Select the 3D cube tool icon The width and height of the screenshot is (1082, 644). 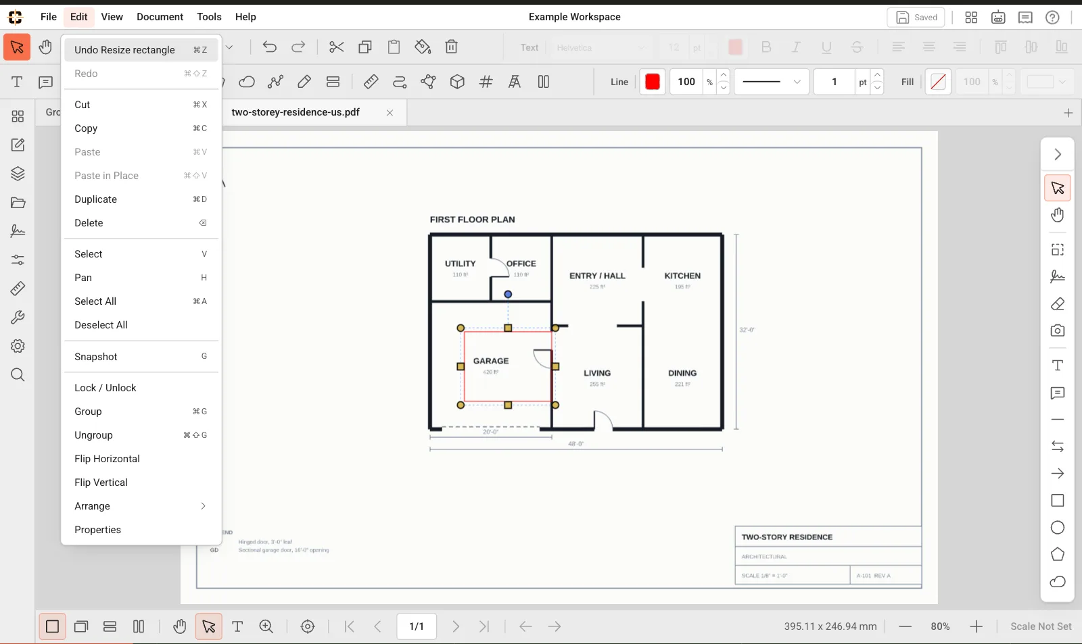click(x=457, y=82)
